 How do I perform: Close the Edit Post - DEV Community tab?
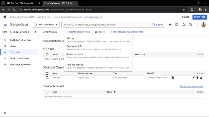pos(39,3)
